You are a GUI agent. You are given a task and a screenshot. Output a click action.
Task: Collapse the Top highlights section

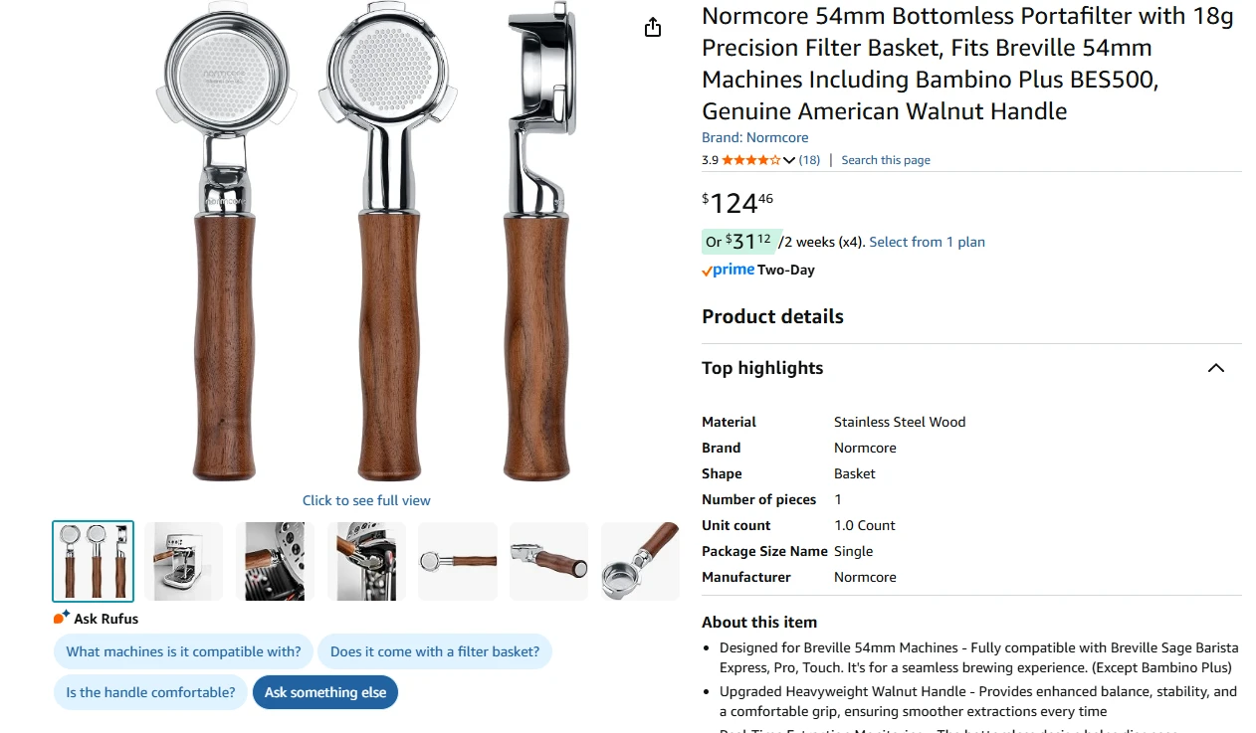point(1215,368)
